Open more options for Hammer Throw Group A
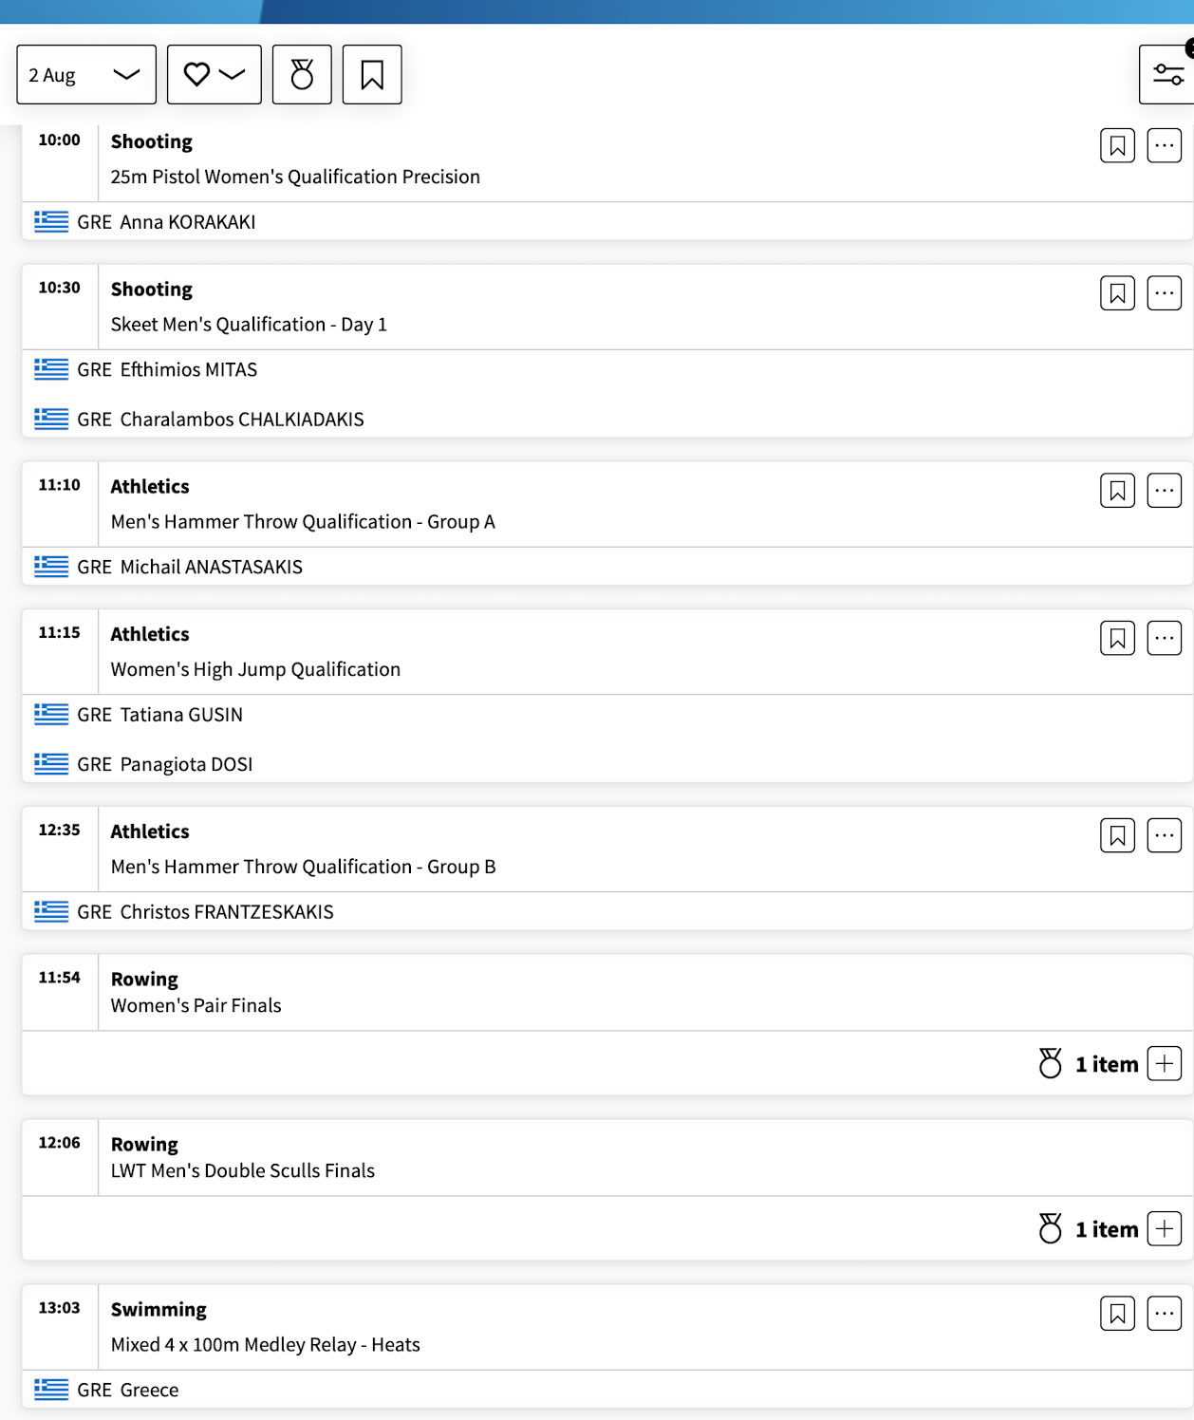The height and width of the screenshot is (1420, 1194). pyautogui.click(x=1165, y=491)
